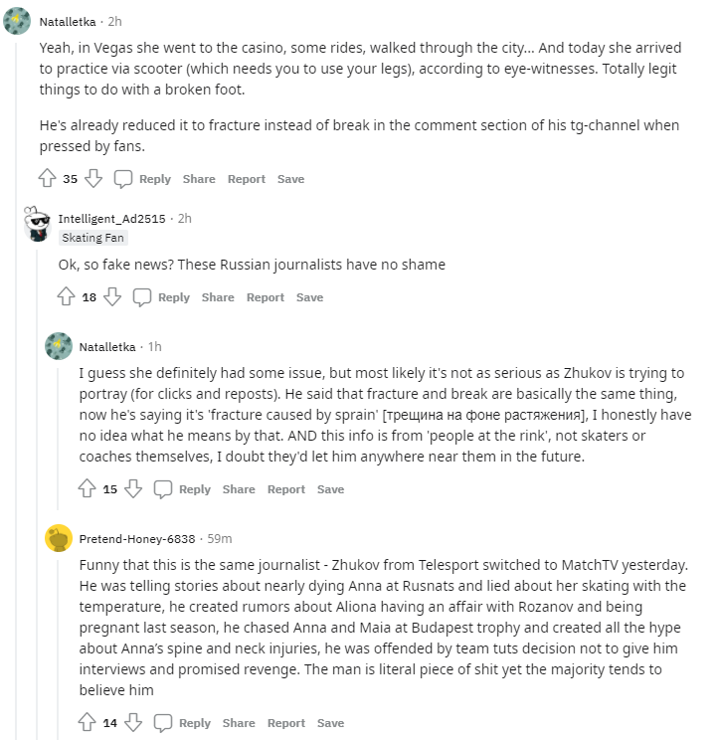The width and height of the screenshot is (719, 740).
Task: Save the comment with 15 points
Action: coord(330,489)
